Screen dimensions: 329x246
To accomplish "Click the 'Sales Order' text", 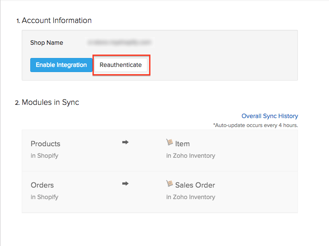I will 195,185.
